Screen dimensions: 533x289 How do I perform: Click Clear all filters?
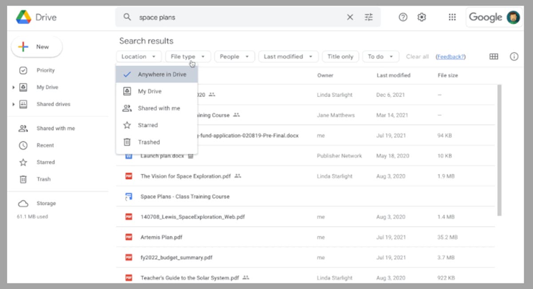417,57
